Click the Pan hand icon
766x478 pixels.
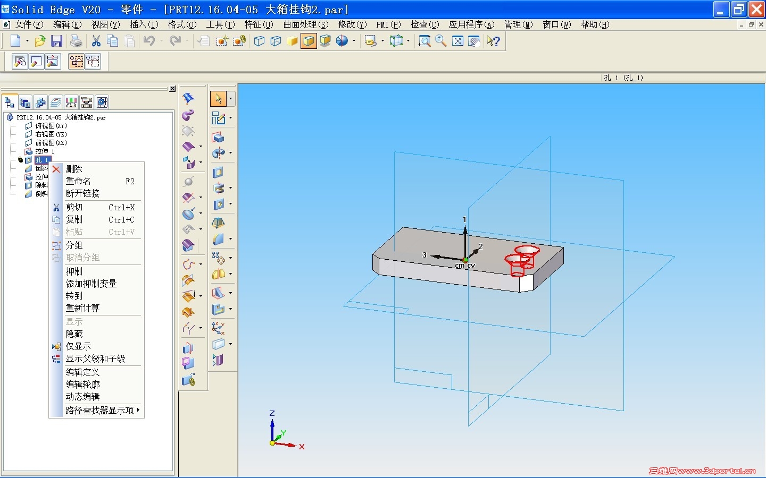474,41
